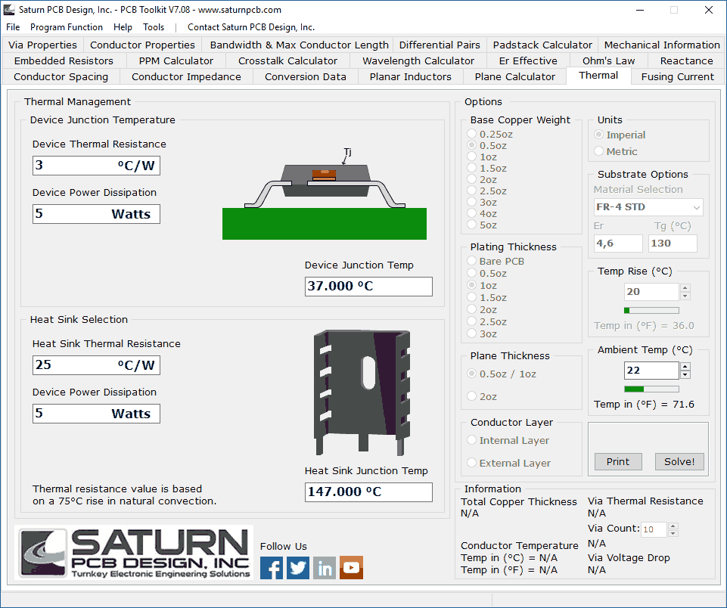This screenshot has width=727, height=608.
Task: Click the Saturn app icon in title bar
Action: pos(9,10)
